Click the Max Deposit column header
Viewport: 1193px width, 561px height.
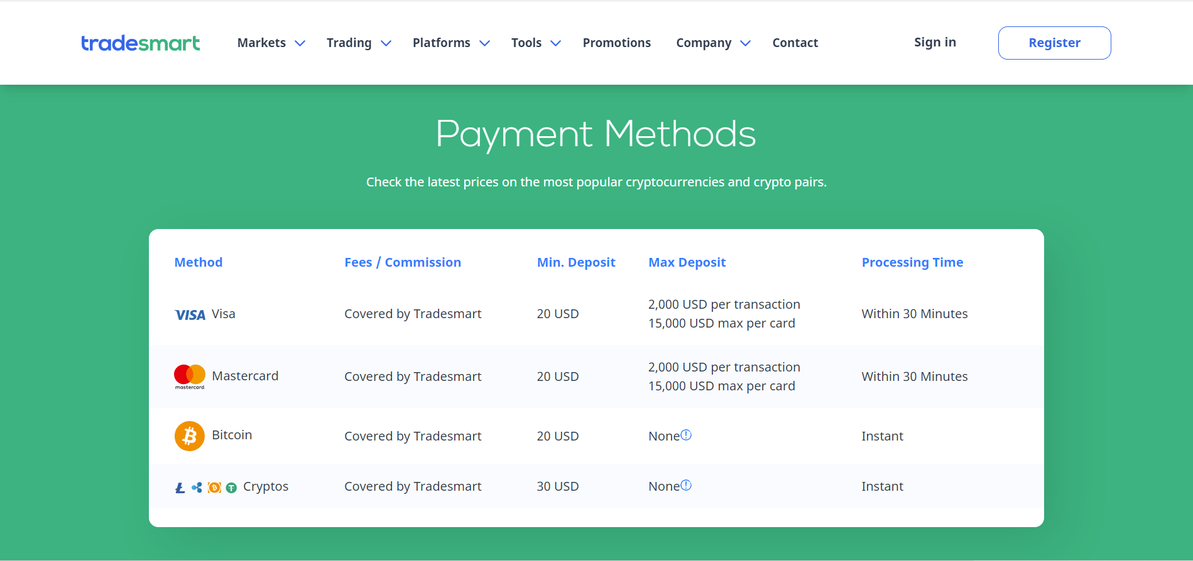tap(687, 262)
